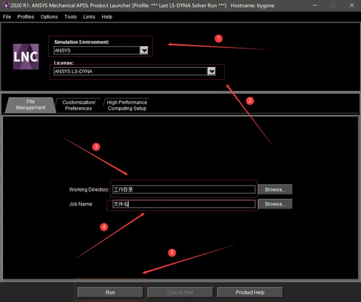
Task: Click the License label
Action: (64, 63)
